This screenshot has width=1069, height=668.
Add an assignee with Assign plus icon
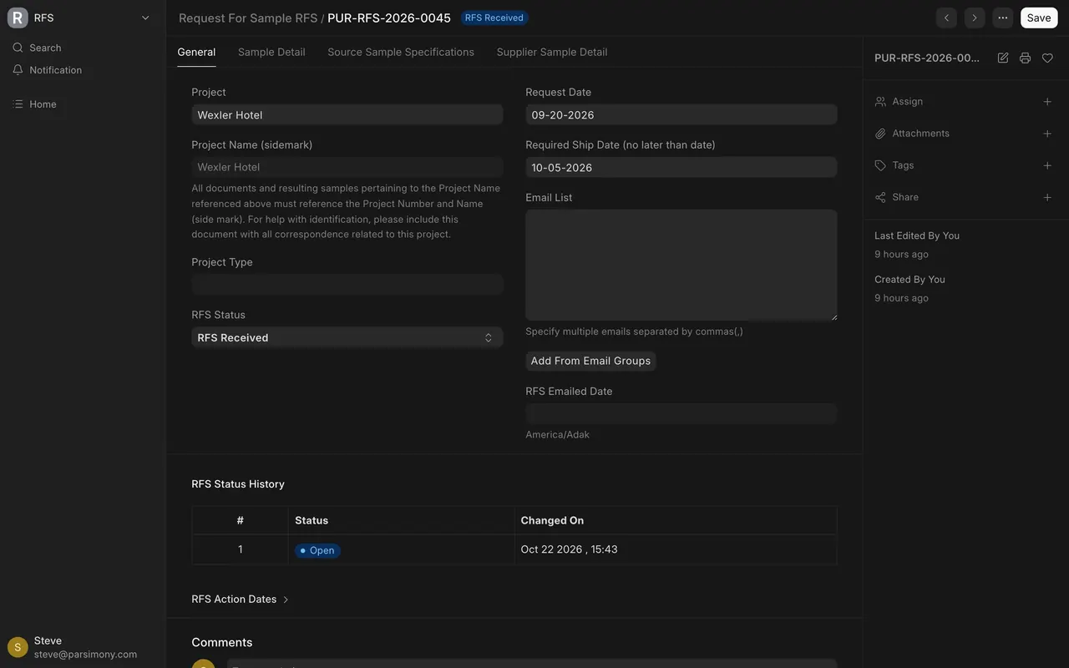pyautogui.click(x=1047, y=102)
